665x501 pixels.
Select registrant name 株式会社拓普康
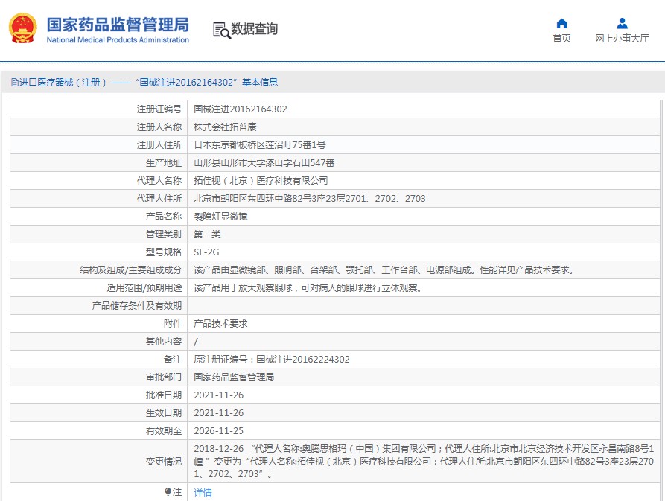225,127
